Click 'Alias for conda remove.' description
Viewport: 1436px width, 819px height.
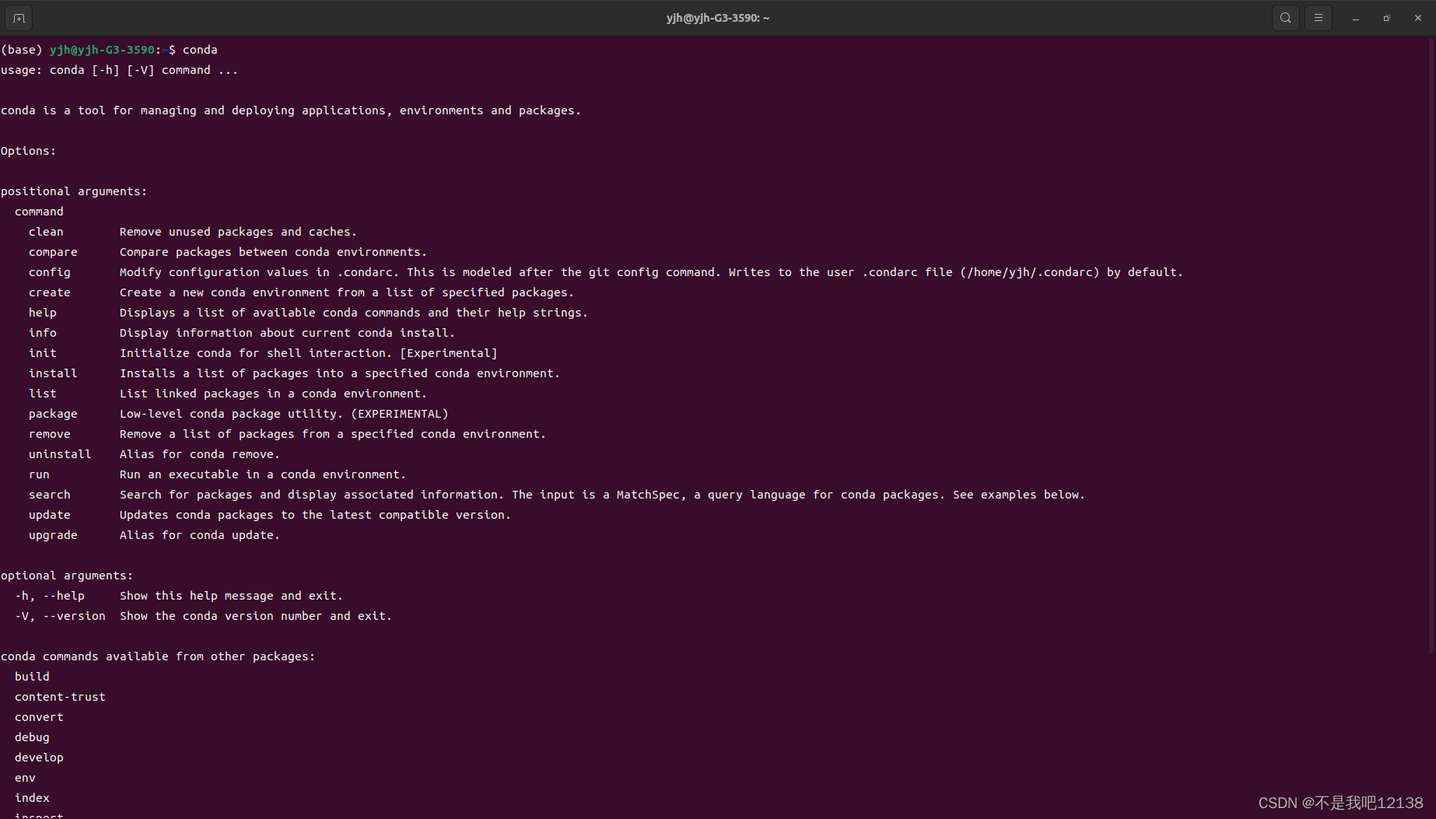pyautogui.click(x=200, y=454)
